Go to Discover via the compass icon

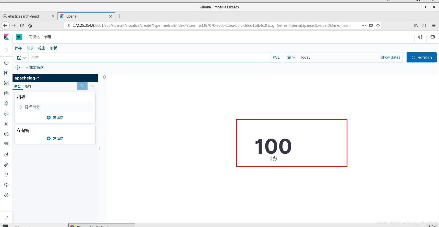[6, 63]
